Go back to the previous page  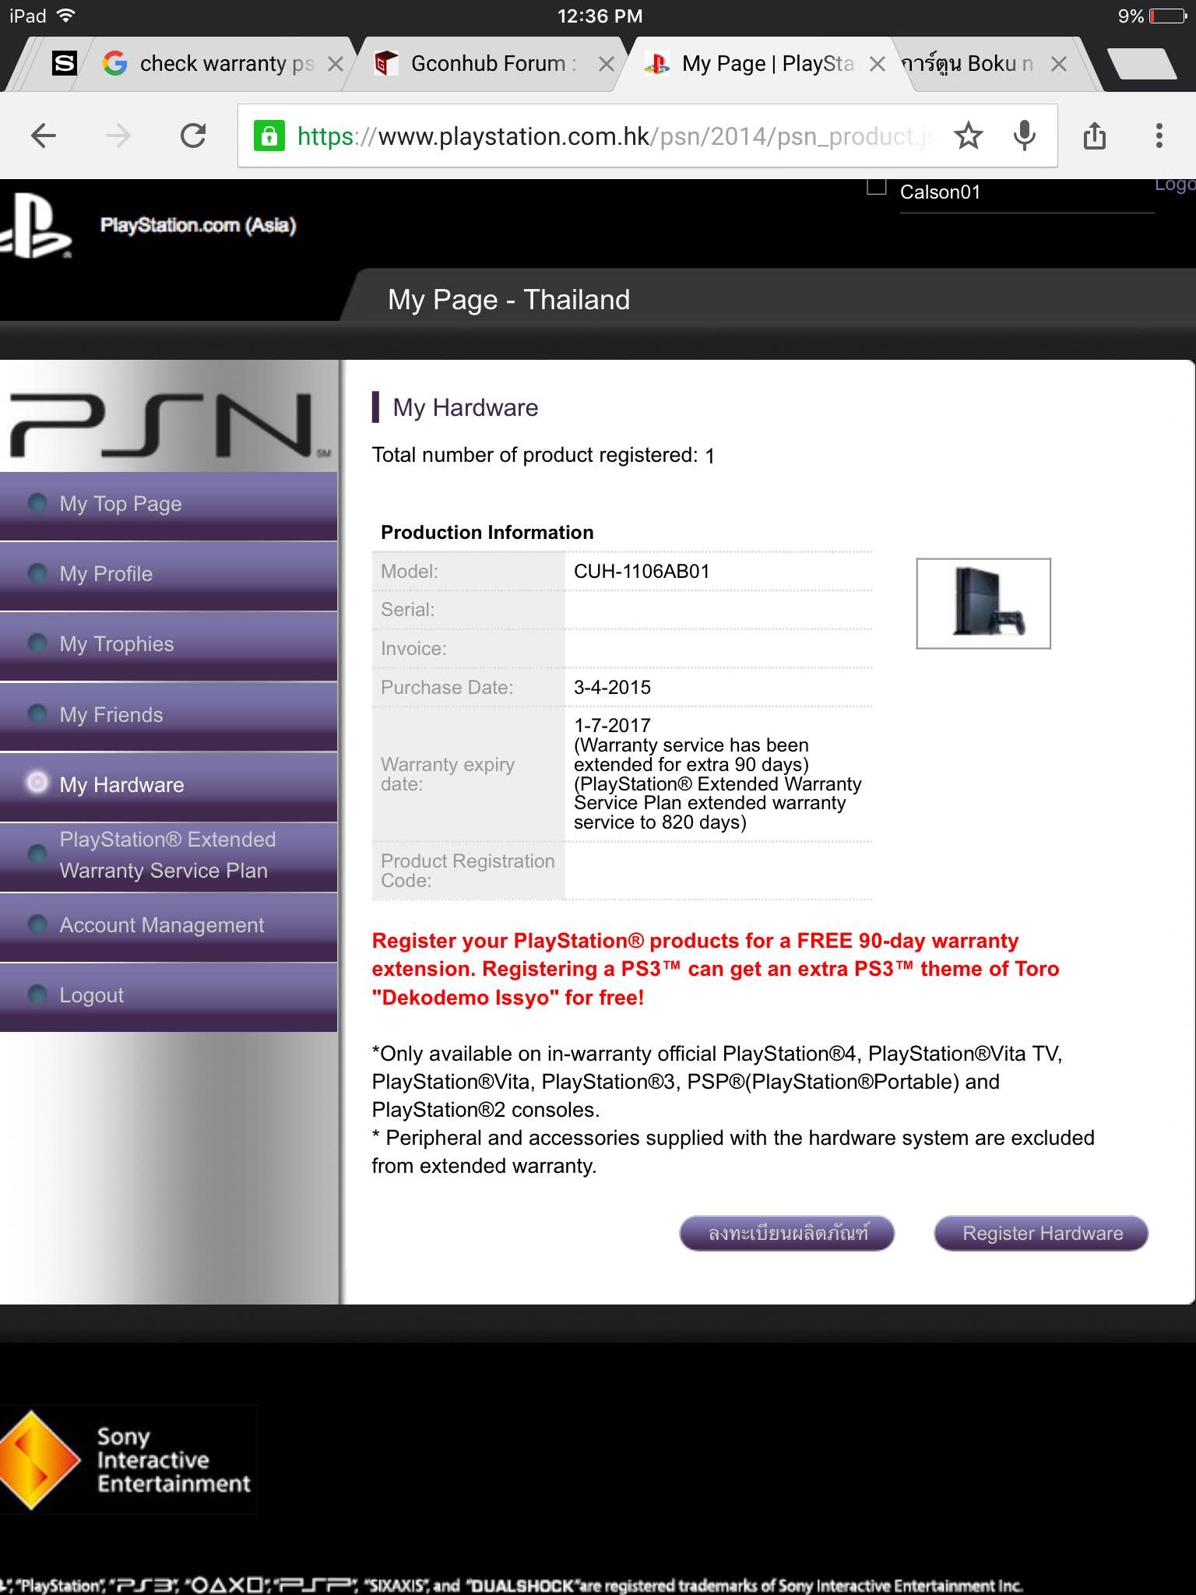pyautogui.click(x=44, y=136)
